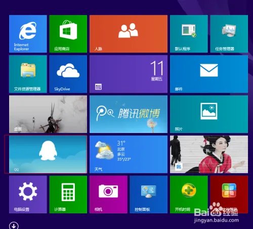Open the 邮件 Mail tile
The width and height of the screenshot is (253, 229).
tap(209, 74)
